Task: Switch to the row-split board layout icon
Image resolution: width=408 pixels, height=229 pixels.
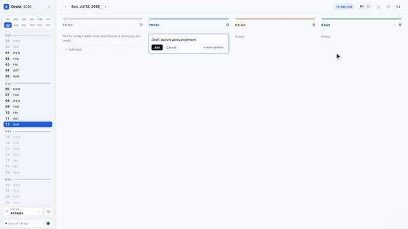Action: pyautogui.click(x=361, y=7)
